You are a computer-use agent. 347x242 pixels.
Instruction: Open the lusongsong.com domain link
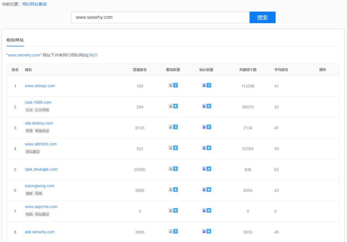click(40, 186)
